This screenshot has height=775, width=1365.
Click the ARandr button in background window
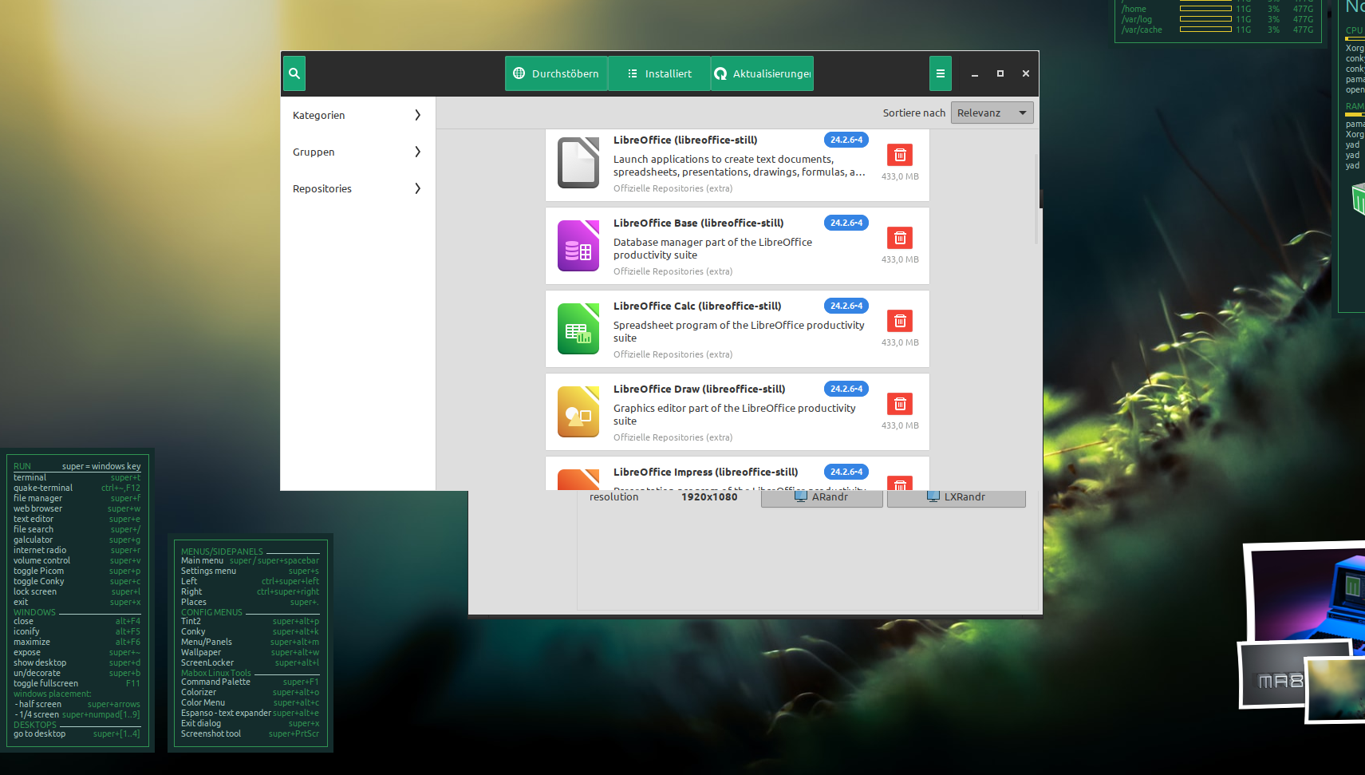[822, 497]
